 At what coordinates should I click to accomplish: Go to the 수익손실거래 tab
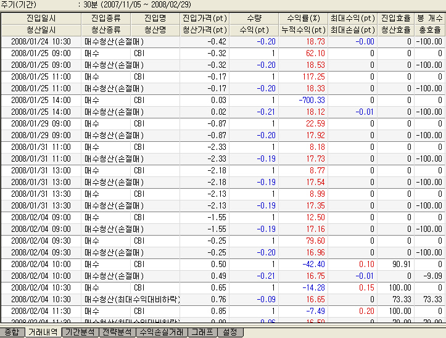(162, 332)
